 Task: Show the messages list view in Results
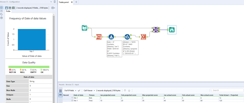pyautogui.click(x=60, y=91)
